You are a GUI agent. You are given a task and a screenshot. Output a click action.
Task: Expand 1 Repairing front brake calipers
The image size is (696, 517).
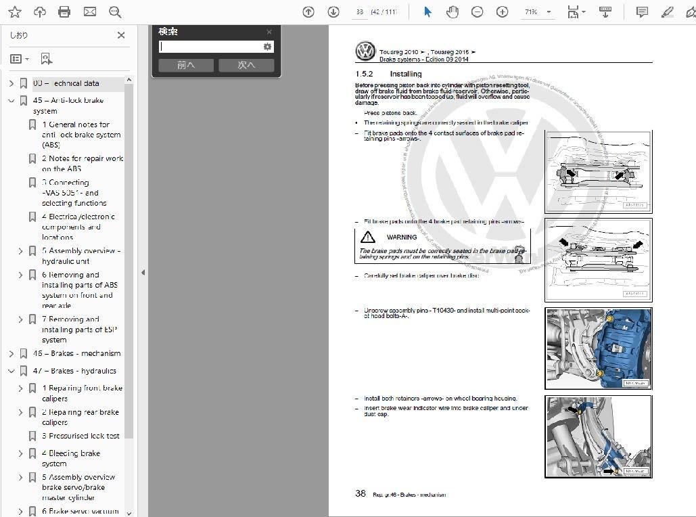[20, 388]
